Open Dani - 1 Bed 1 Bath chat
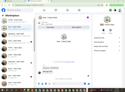 click(17, 77)
